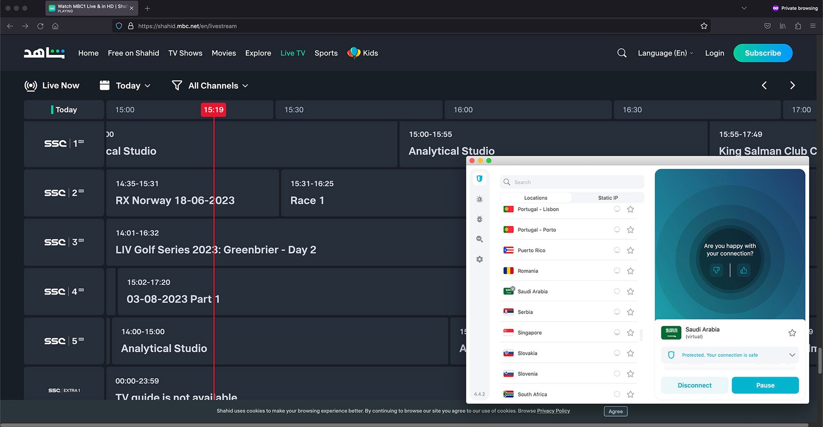Open browser extensions icon
Image resolution: width=823 pixels, height=427 pixels.
pos(798,26)
